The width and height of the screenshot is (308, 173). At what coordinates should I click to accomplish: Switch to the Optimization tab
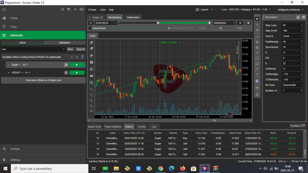tap(133, 17)
